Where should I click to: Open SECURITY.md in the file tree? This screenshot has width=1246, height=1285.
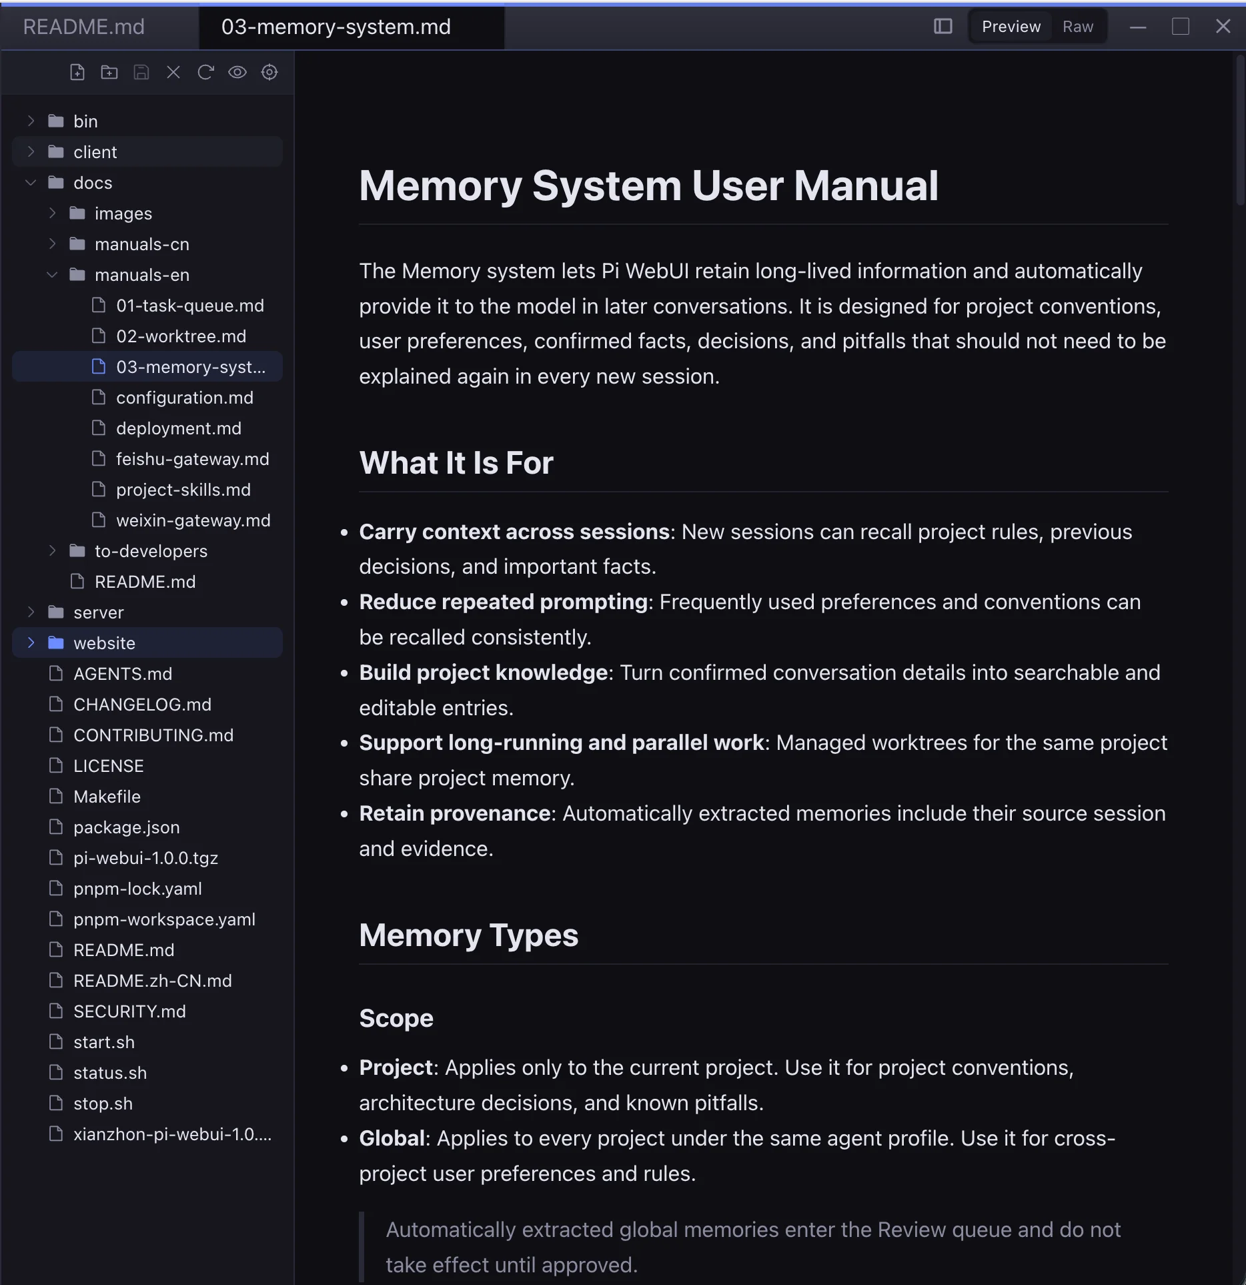[x=147, y=1011]
